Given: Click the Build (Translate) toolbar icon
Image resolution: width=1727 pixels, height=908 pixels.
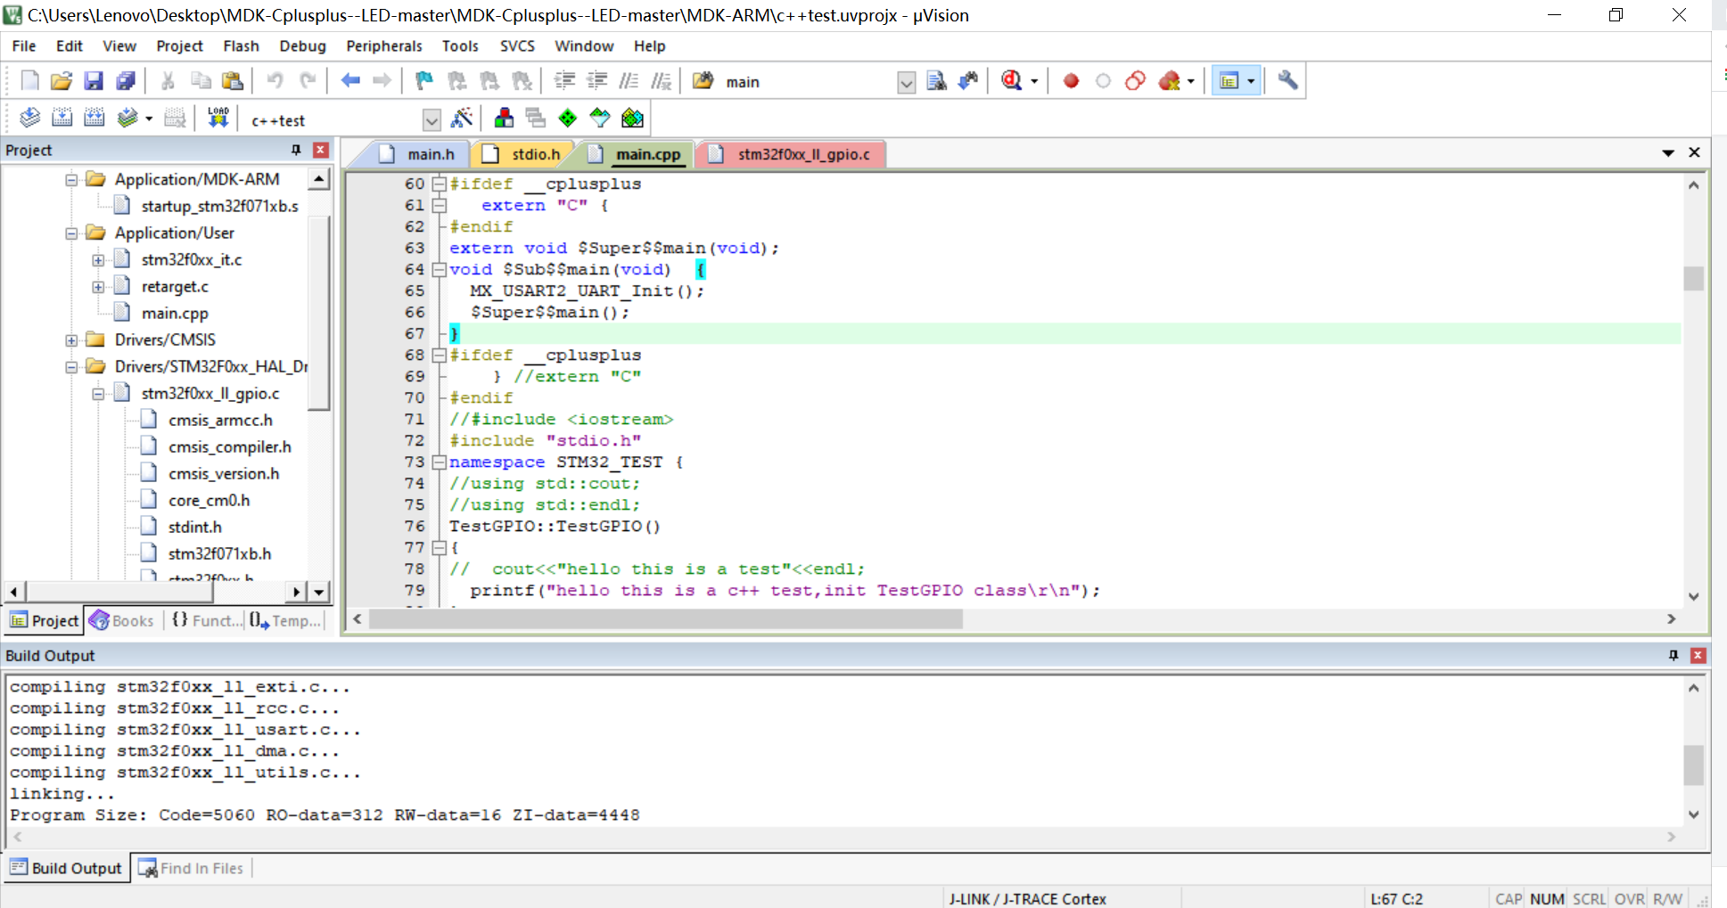Looking at the screenshot, I should point(28,117).
